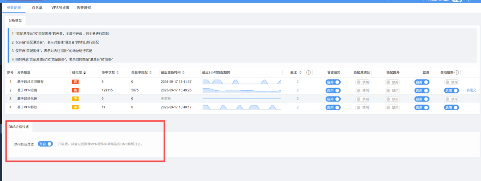Turn off 监测 for 基于VPN协议 row
The height and width of the screenshot is (181, 481).
(421, 107)
